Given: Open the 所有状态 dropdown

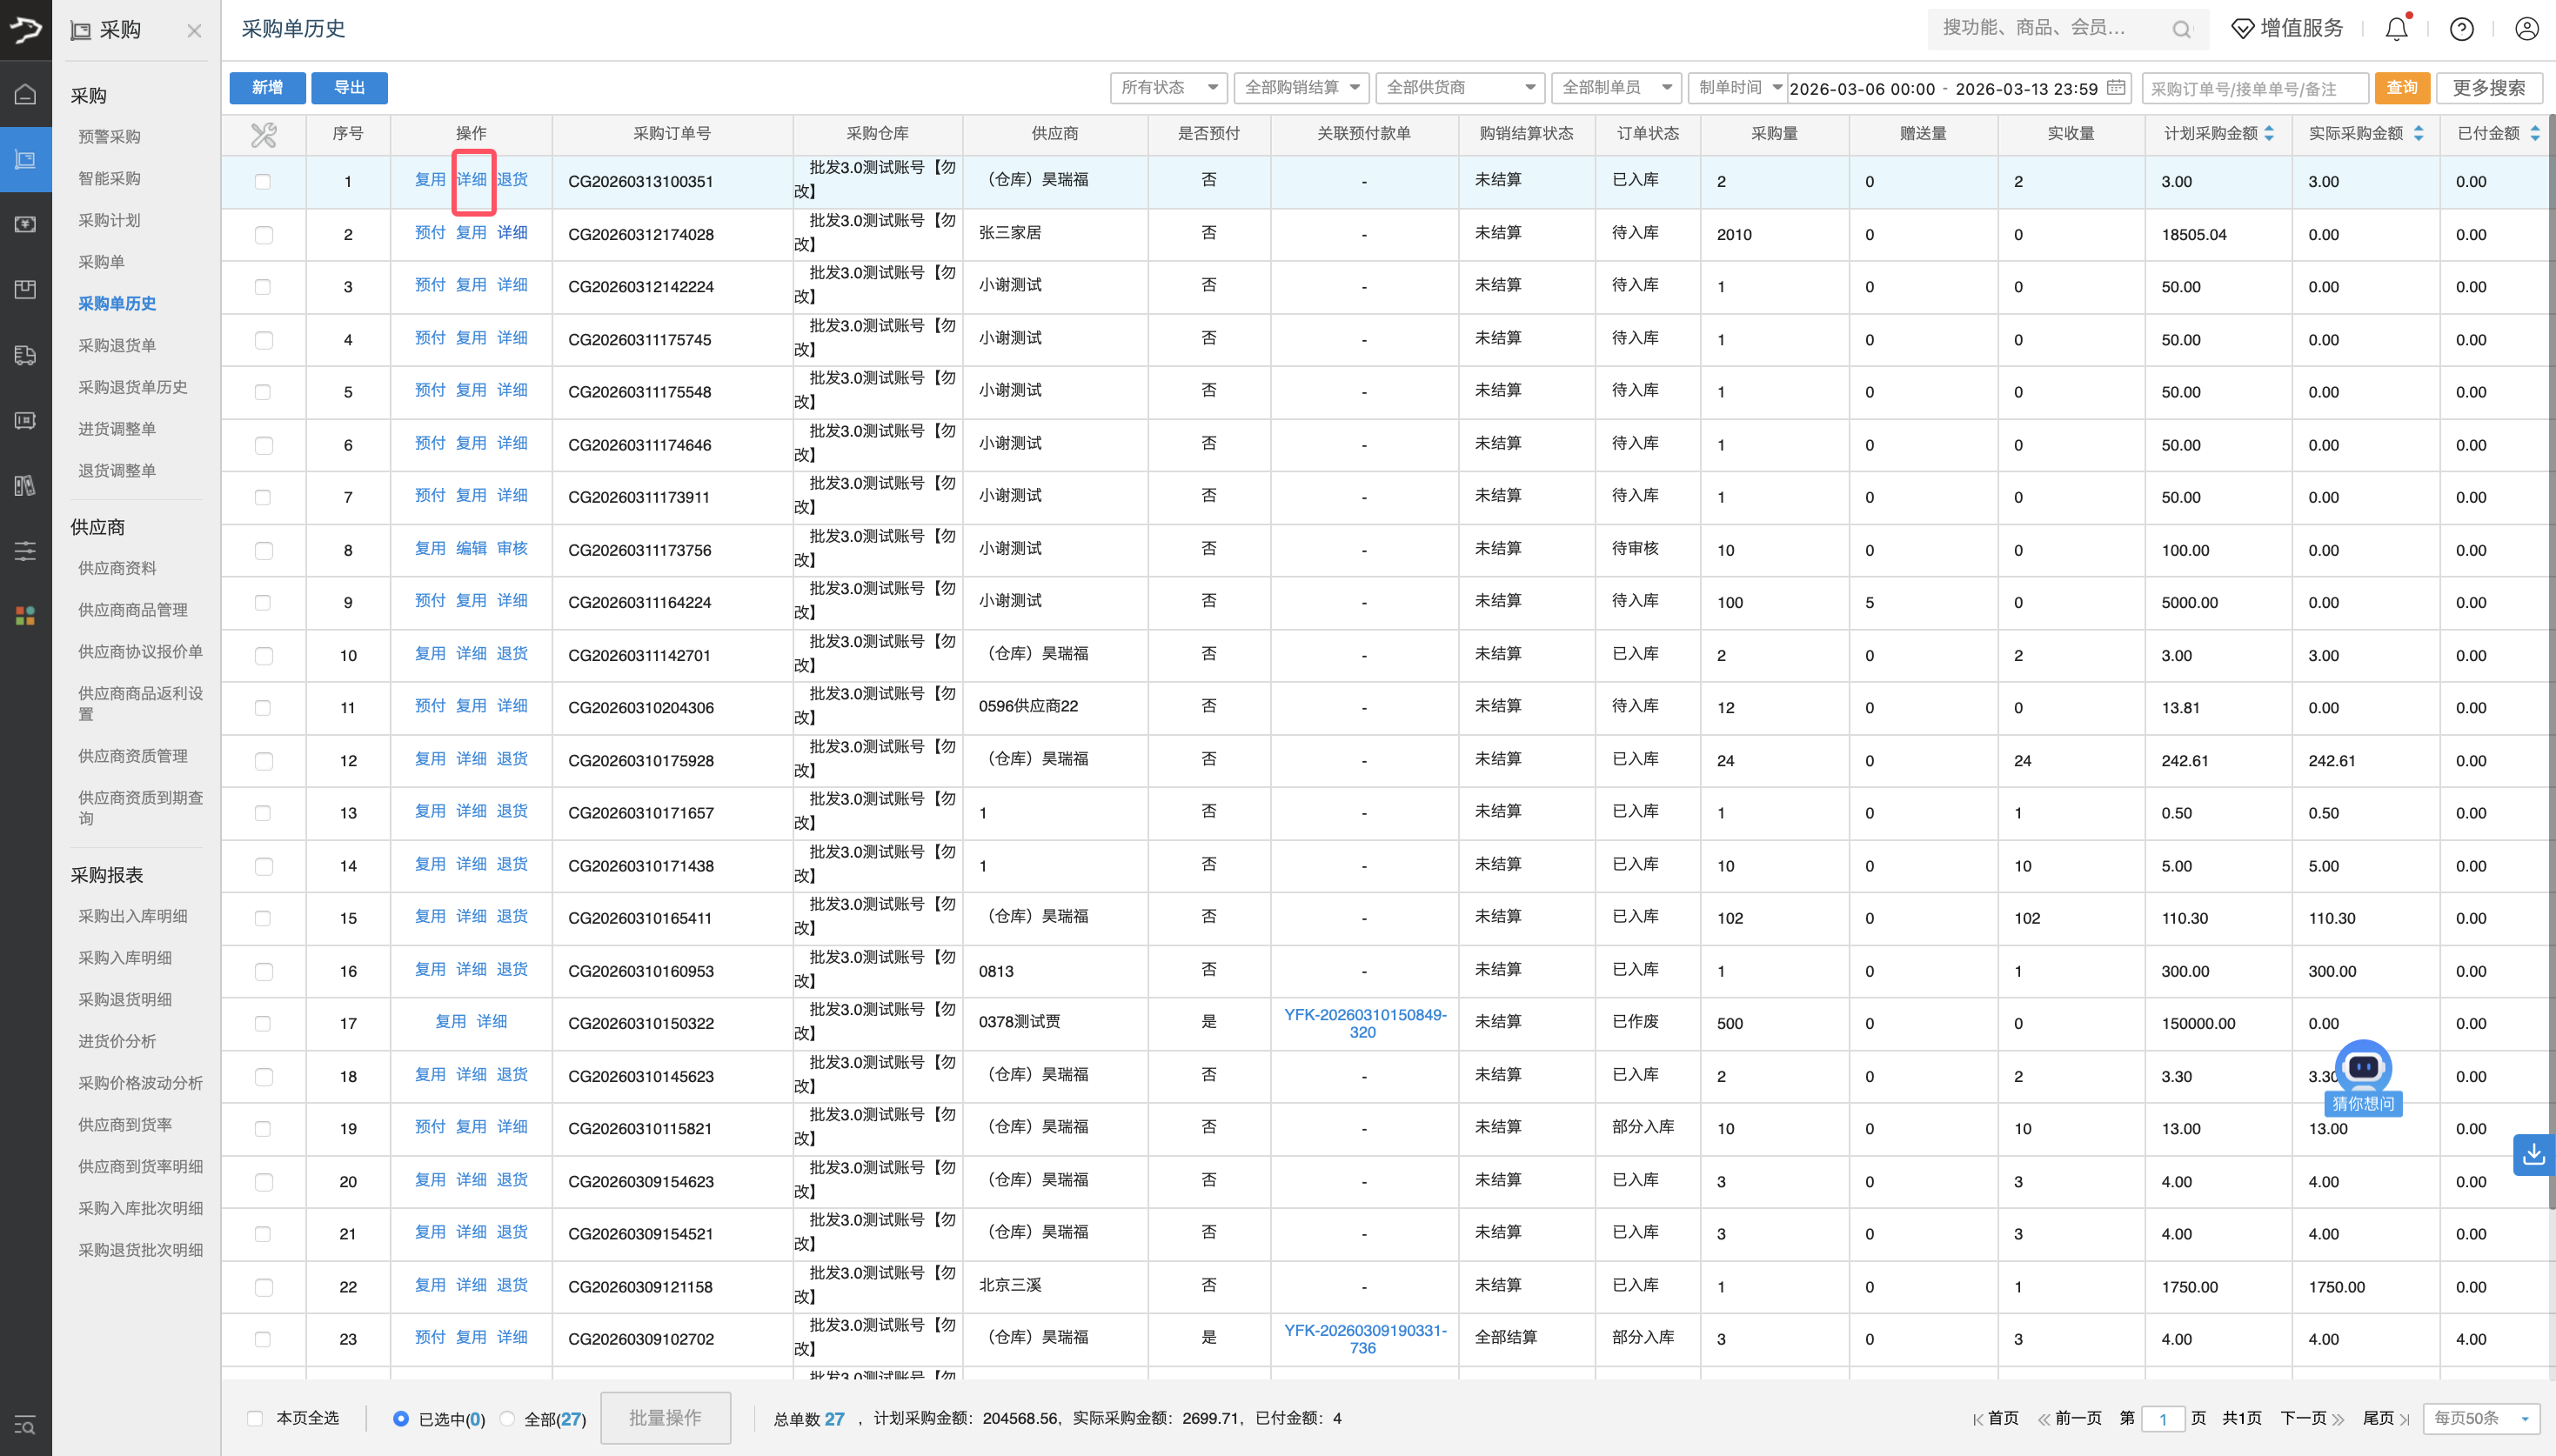Looking at the screenshot, I should 1168,88.
